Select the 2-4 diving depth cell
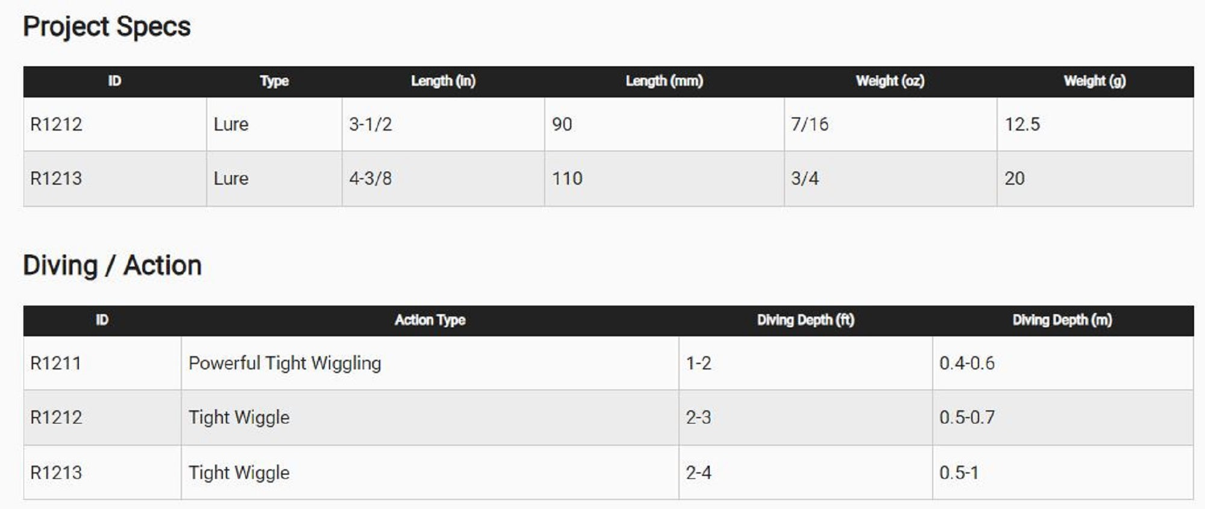The height and width of the screenshot is (509, 1205). click(x=698, y=473)
